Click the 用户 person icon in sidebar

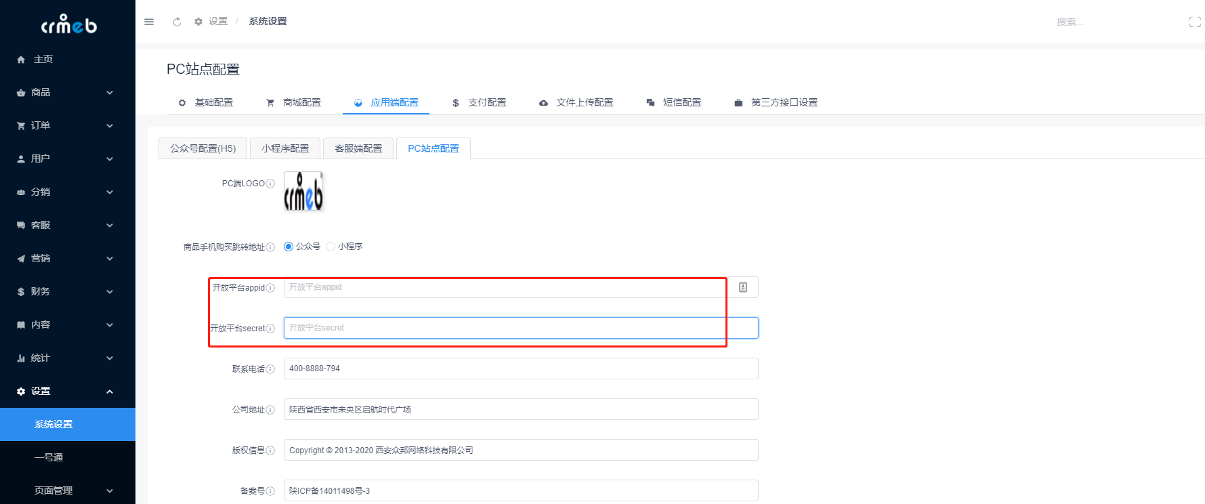[x=21, y=159]
